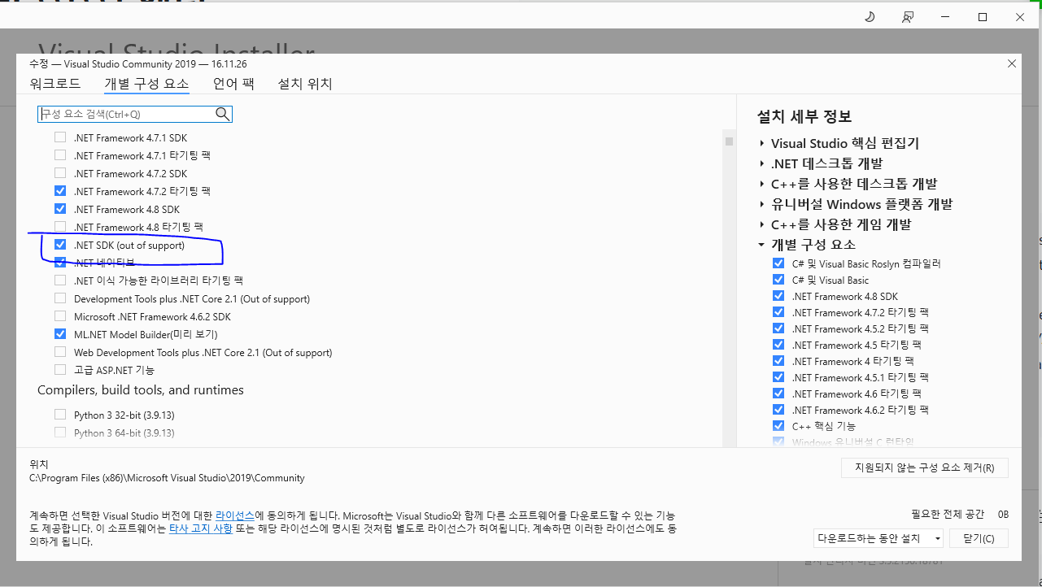Click the search magnifier icon

pyautogui.click(x=222, y=114)
